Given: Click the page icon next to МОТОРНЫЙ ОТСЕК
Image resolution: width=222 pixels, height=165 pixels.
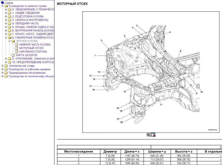Looking at the screenshot, I should (x=17, y=48).
